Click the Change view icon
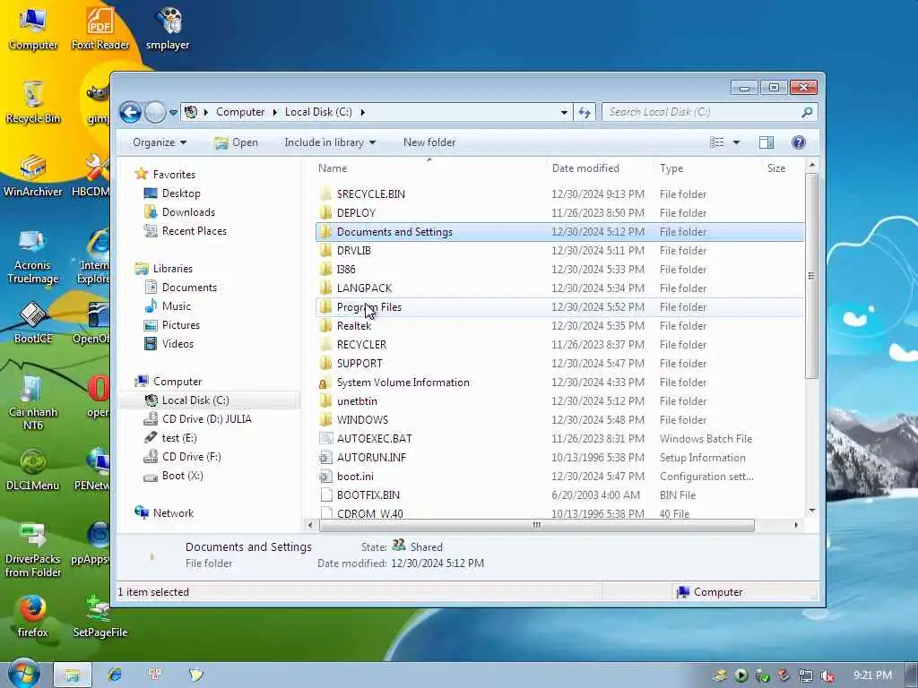918x688 pixels. click(x=716, y=142)
